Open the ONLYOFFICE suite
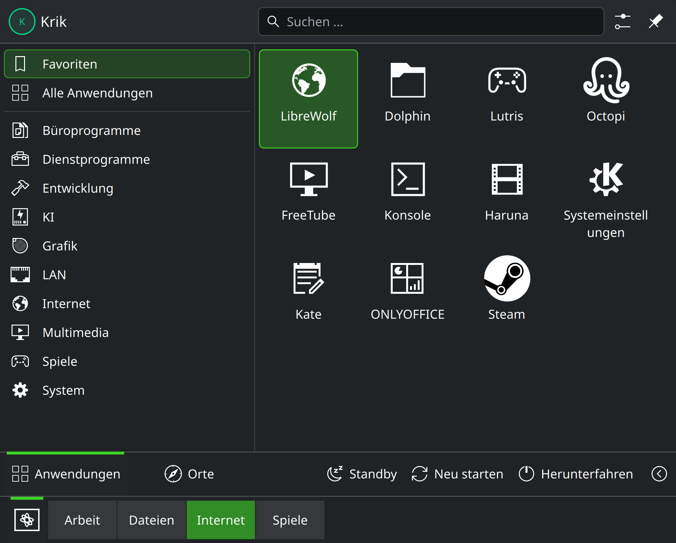 [407, 289]
